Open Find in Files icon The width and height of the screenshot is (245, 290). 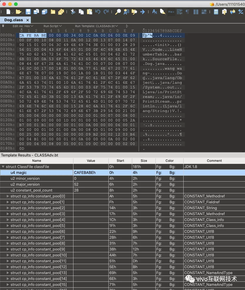pyautogui.click(x=134, y=12)
